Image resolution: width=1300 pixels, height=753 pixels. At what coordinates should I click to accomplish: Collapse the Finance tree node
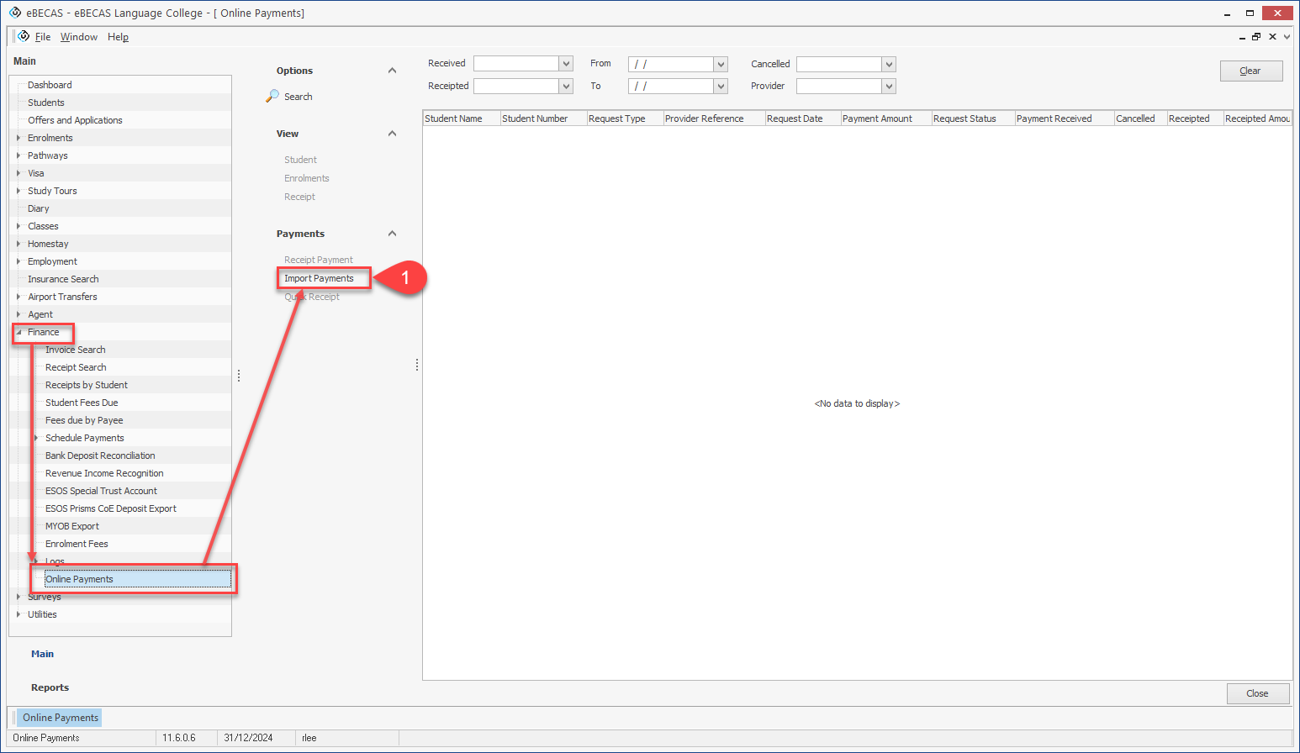18,332
